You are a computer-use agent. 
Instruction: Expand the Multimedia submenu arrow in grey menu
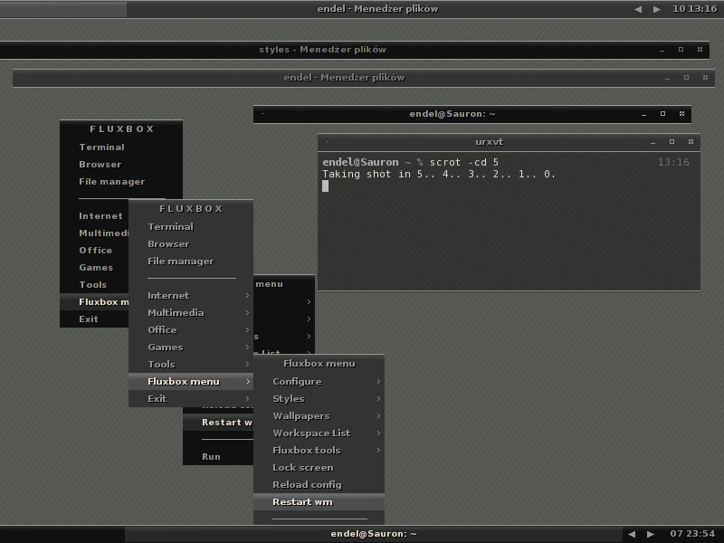pos(247,312)
